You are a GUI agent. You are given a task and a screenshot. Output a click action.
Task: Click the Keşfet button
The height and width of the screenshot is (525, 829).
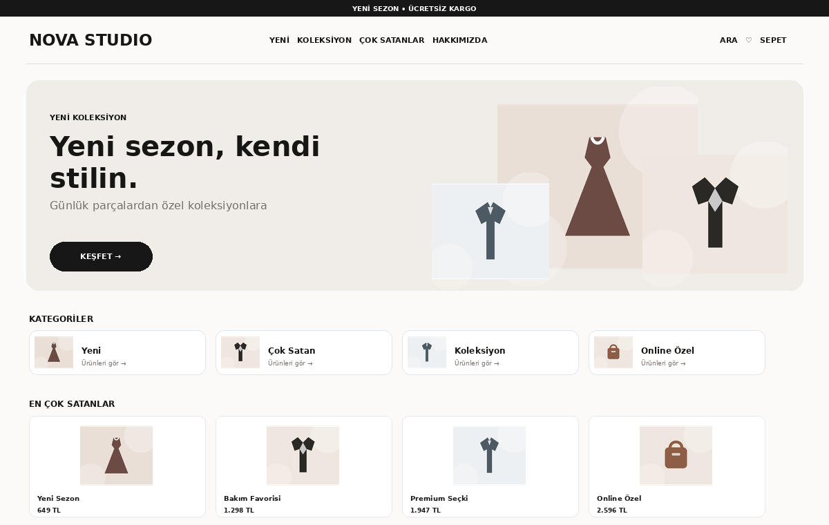(101, 256)
